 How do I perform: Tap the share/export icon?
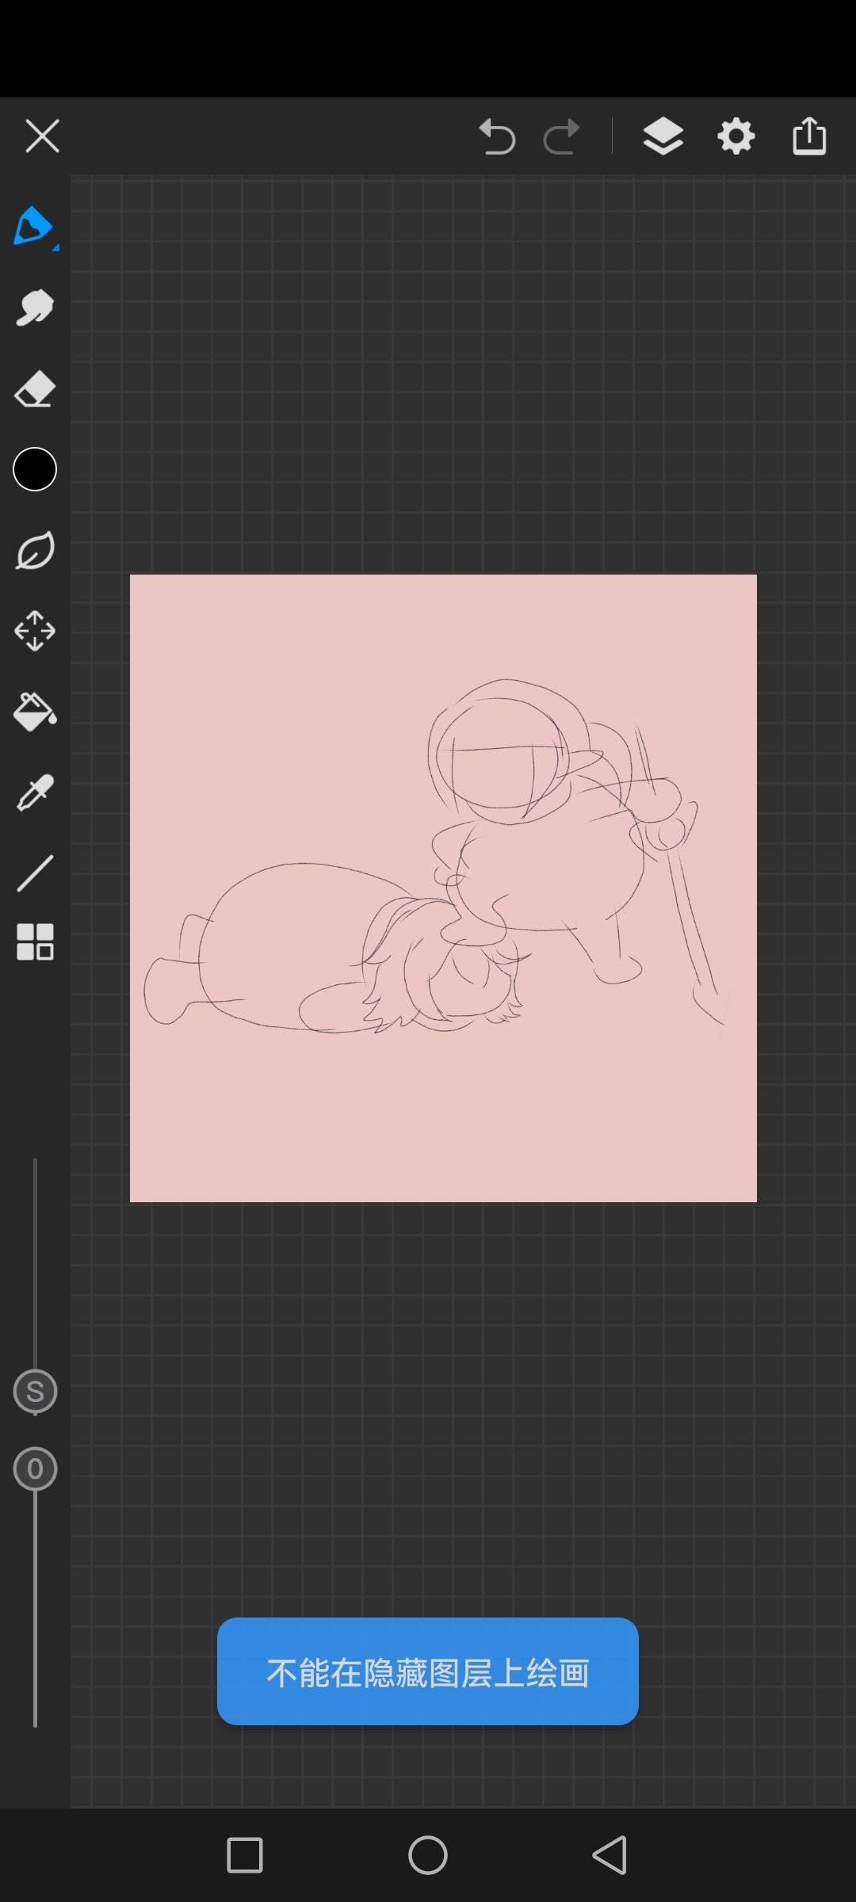[x=809, y=136]
